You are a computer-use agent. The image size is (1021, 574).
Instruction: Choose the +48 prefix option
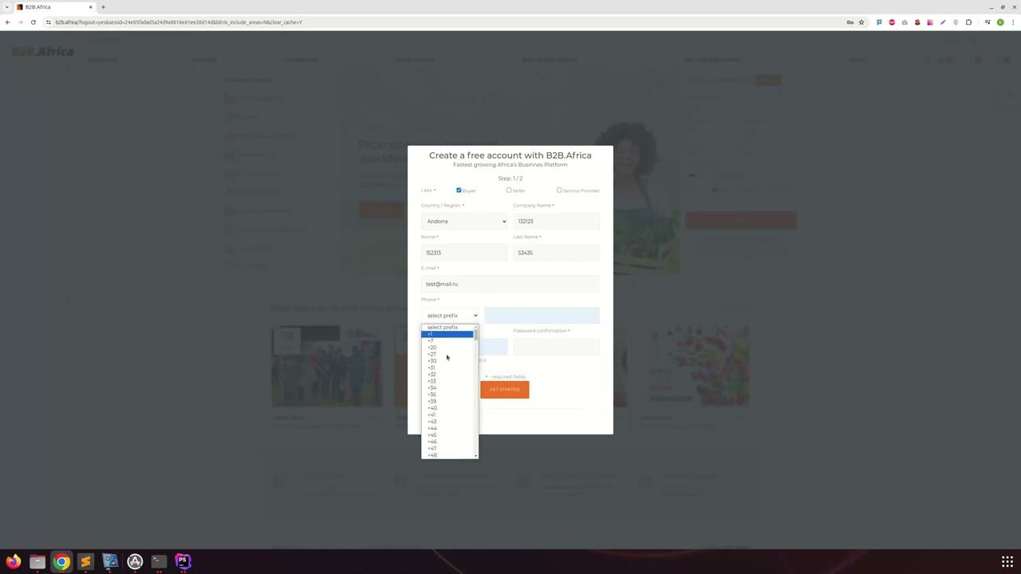pyautogui.click(x=447, y=455)
